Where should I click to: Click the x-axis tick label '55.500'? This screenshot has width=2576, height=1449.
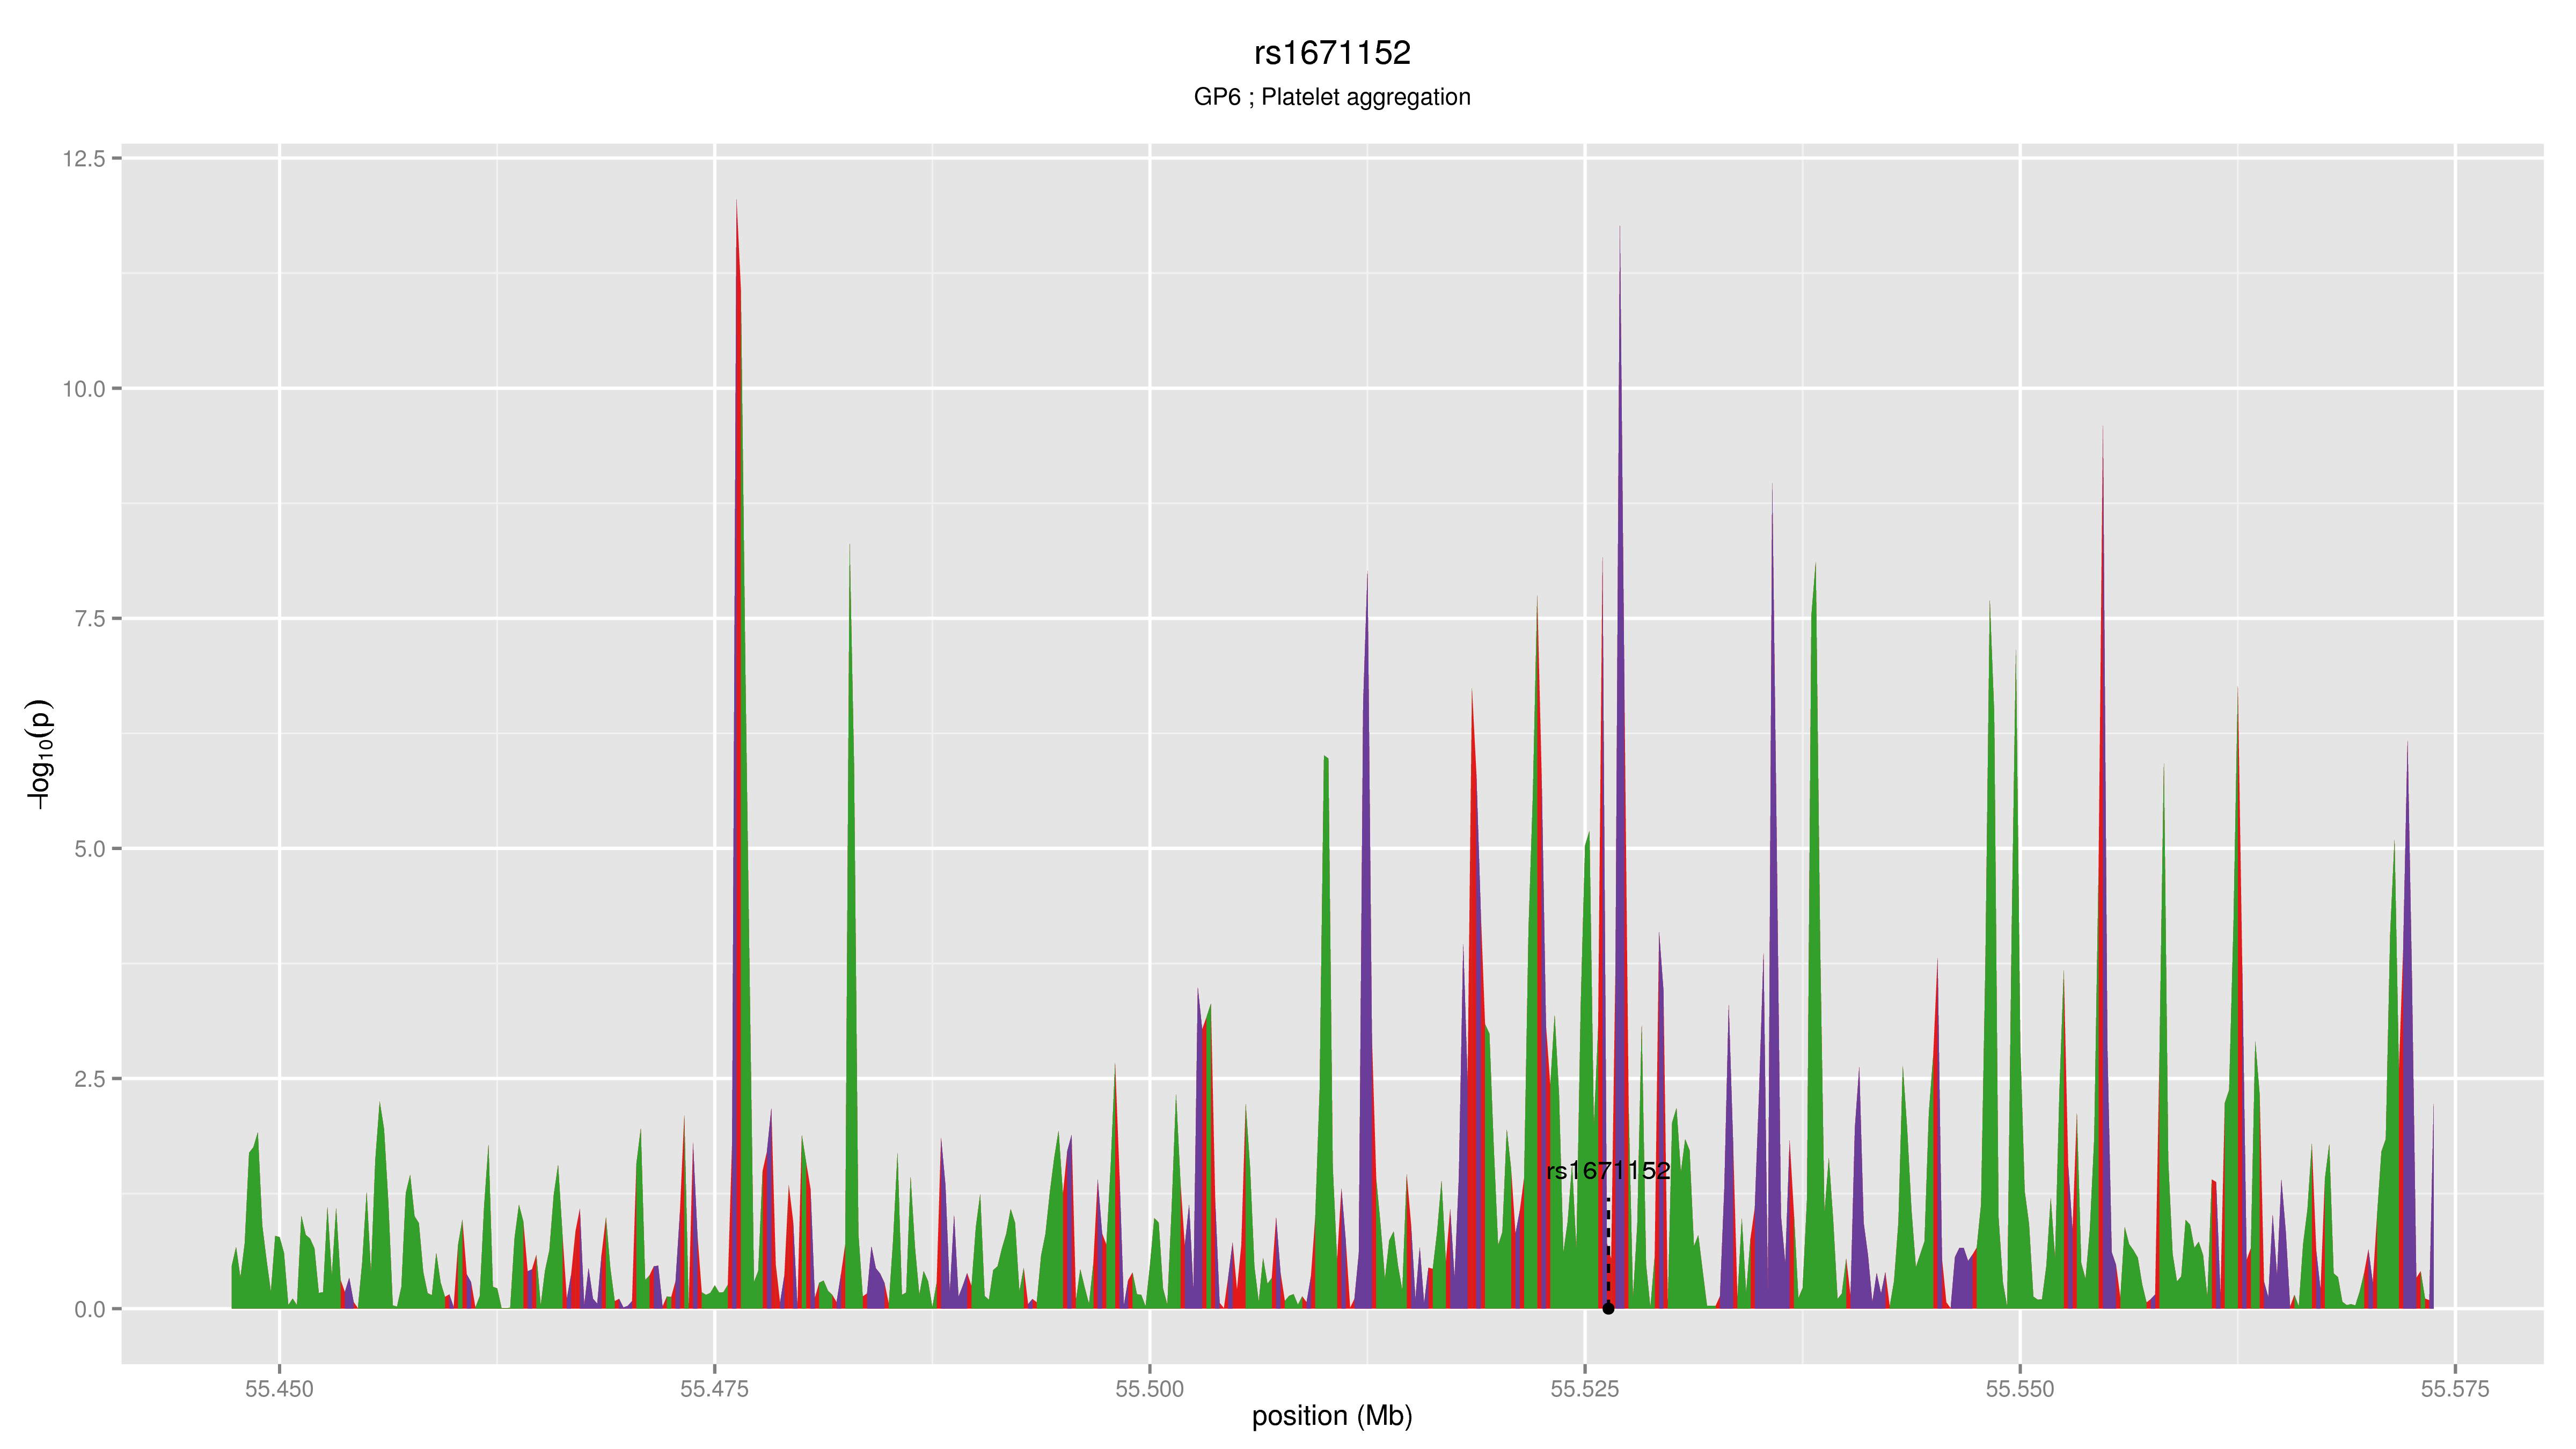pyautogui.click(x=1150, y=1389)
